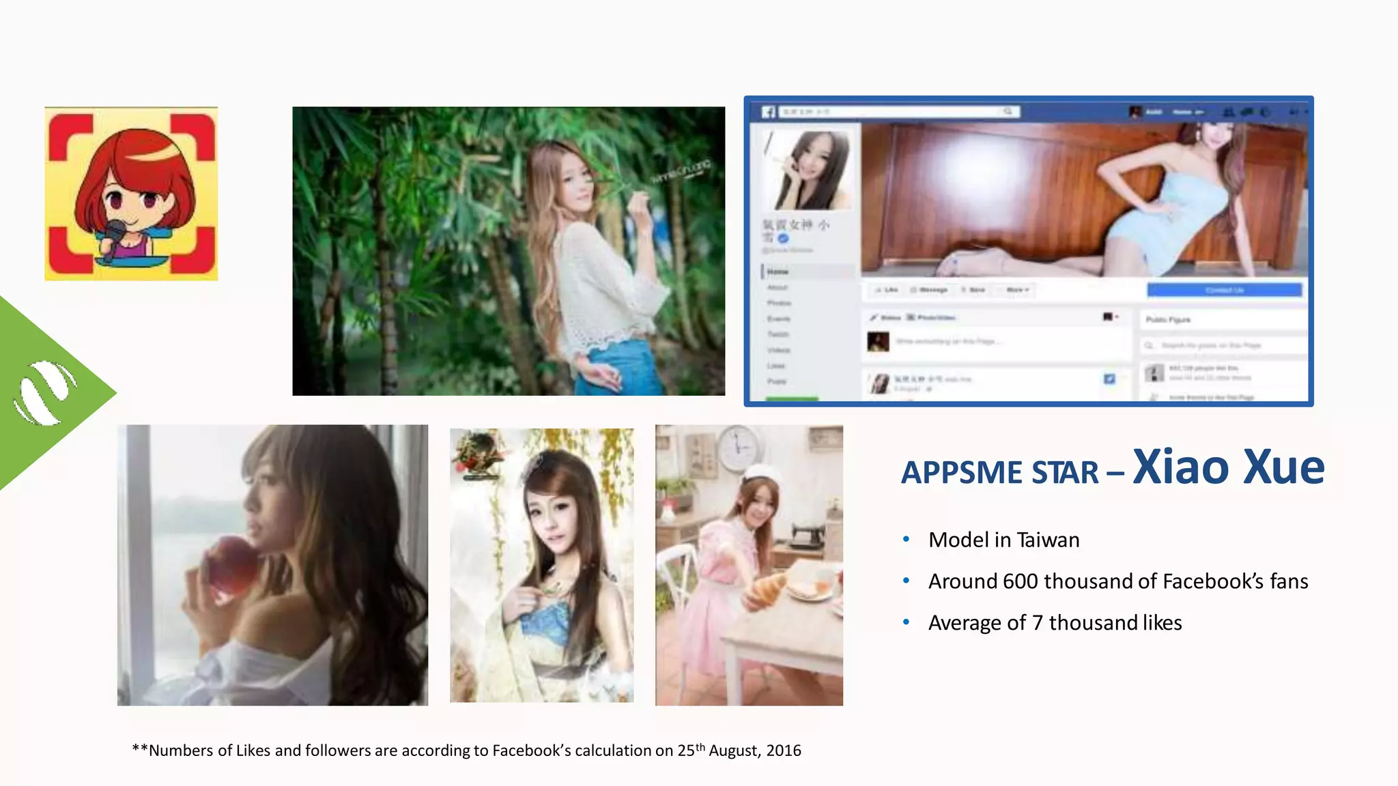Open the Facebook messages icon
The width and height of the screenshot is (1398, 786).
click(1247, 112)
